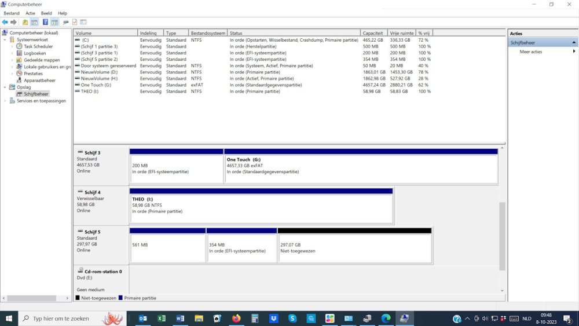This screenshot has height=326, width=579.
Task: Expand Services en toepassingen node arrow
Action: 5,101
